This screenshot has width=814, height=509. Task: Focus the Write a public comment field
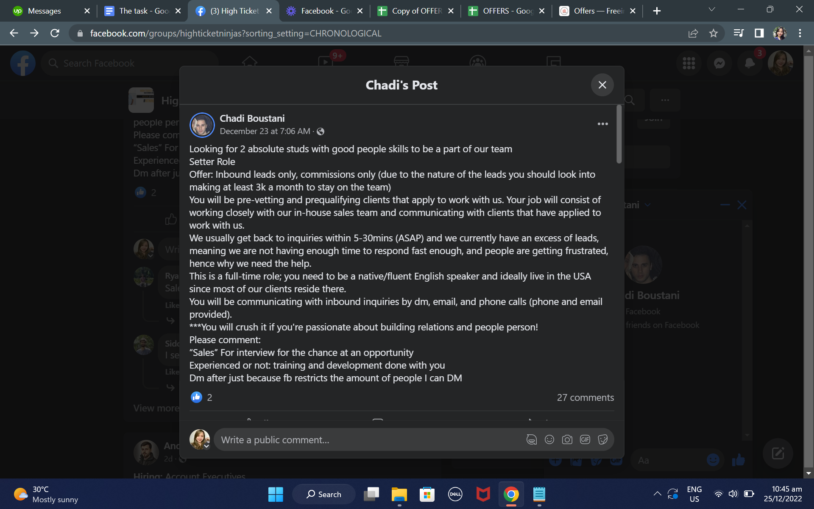[369, 440]
